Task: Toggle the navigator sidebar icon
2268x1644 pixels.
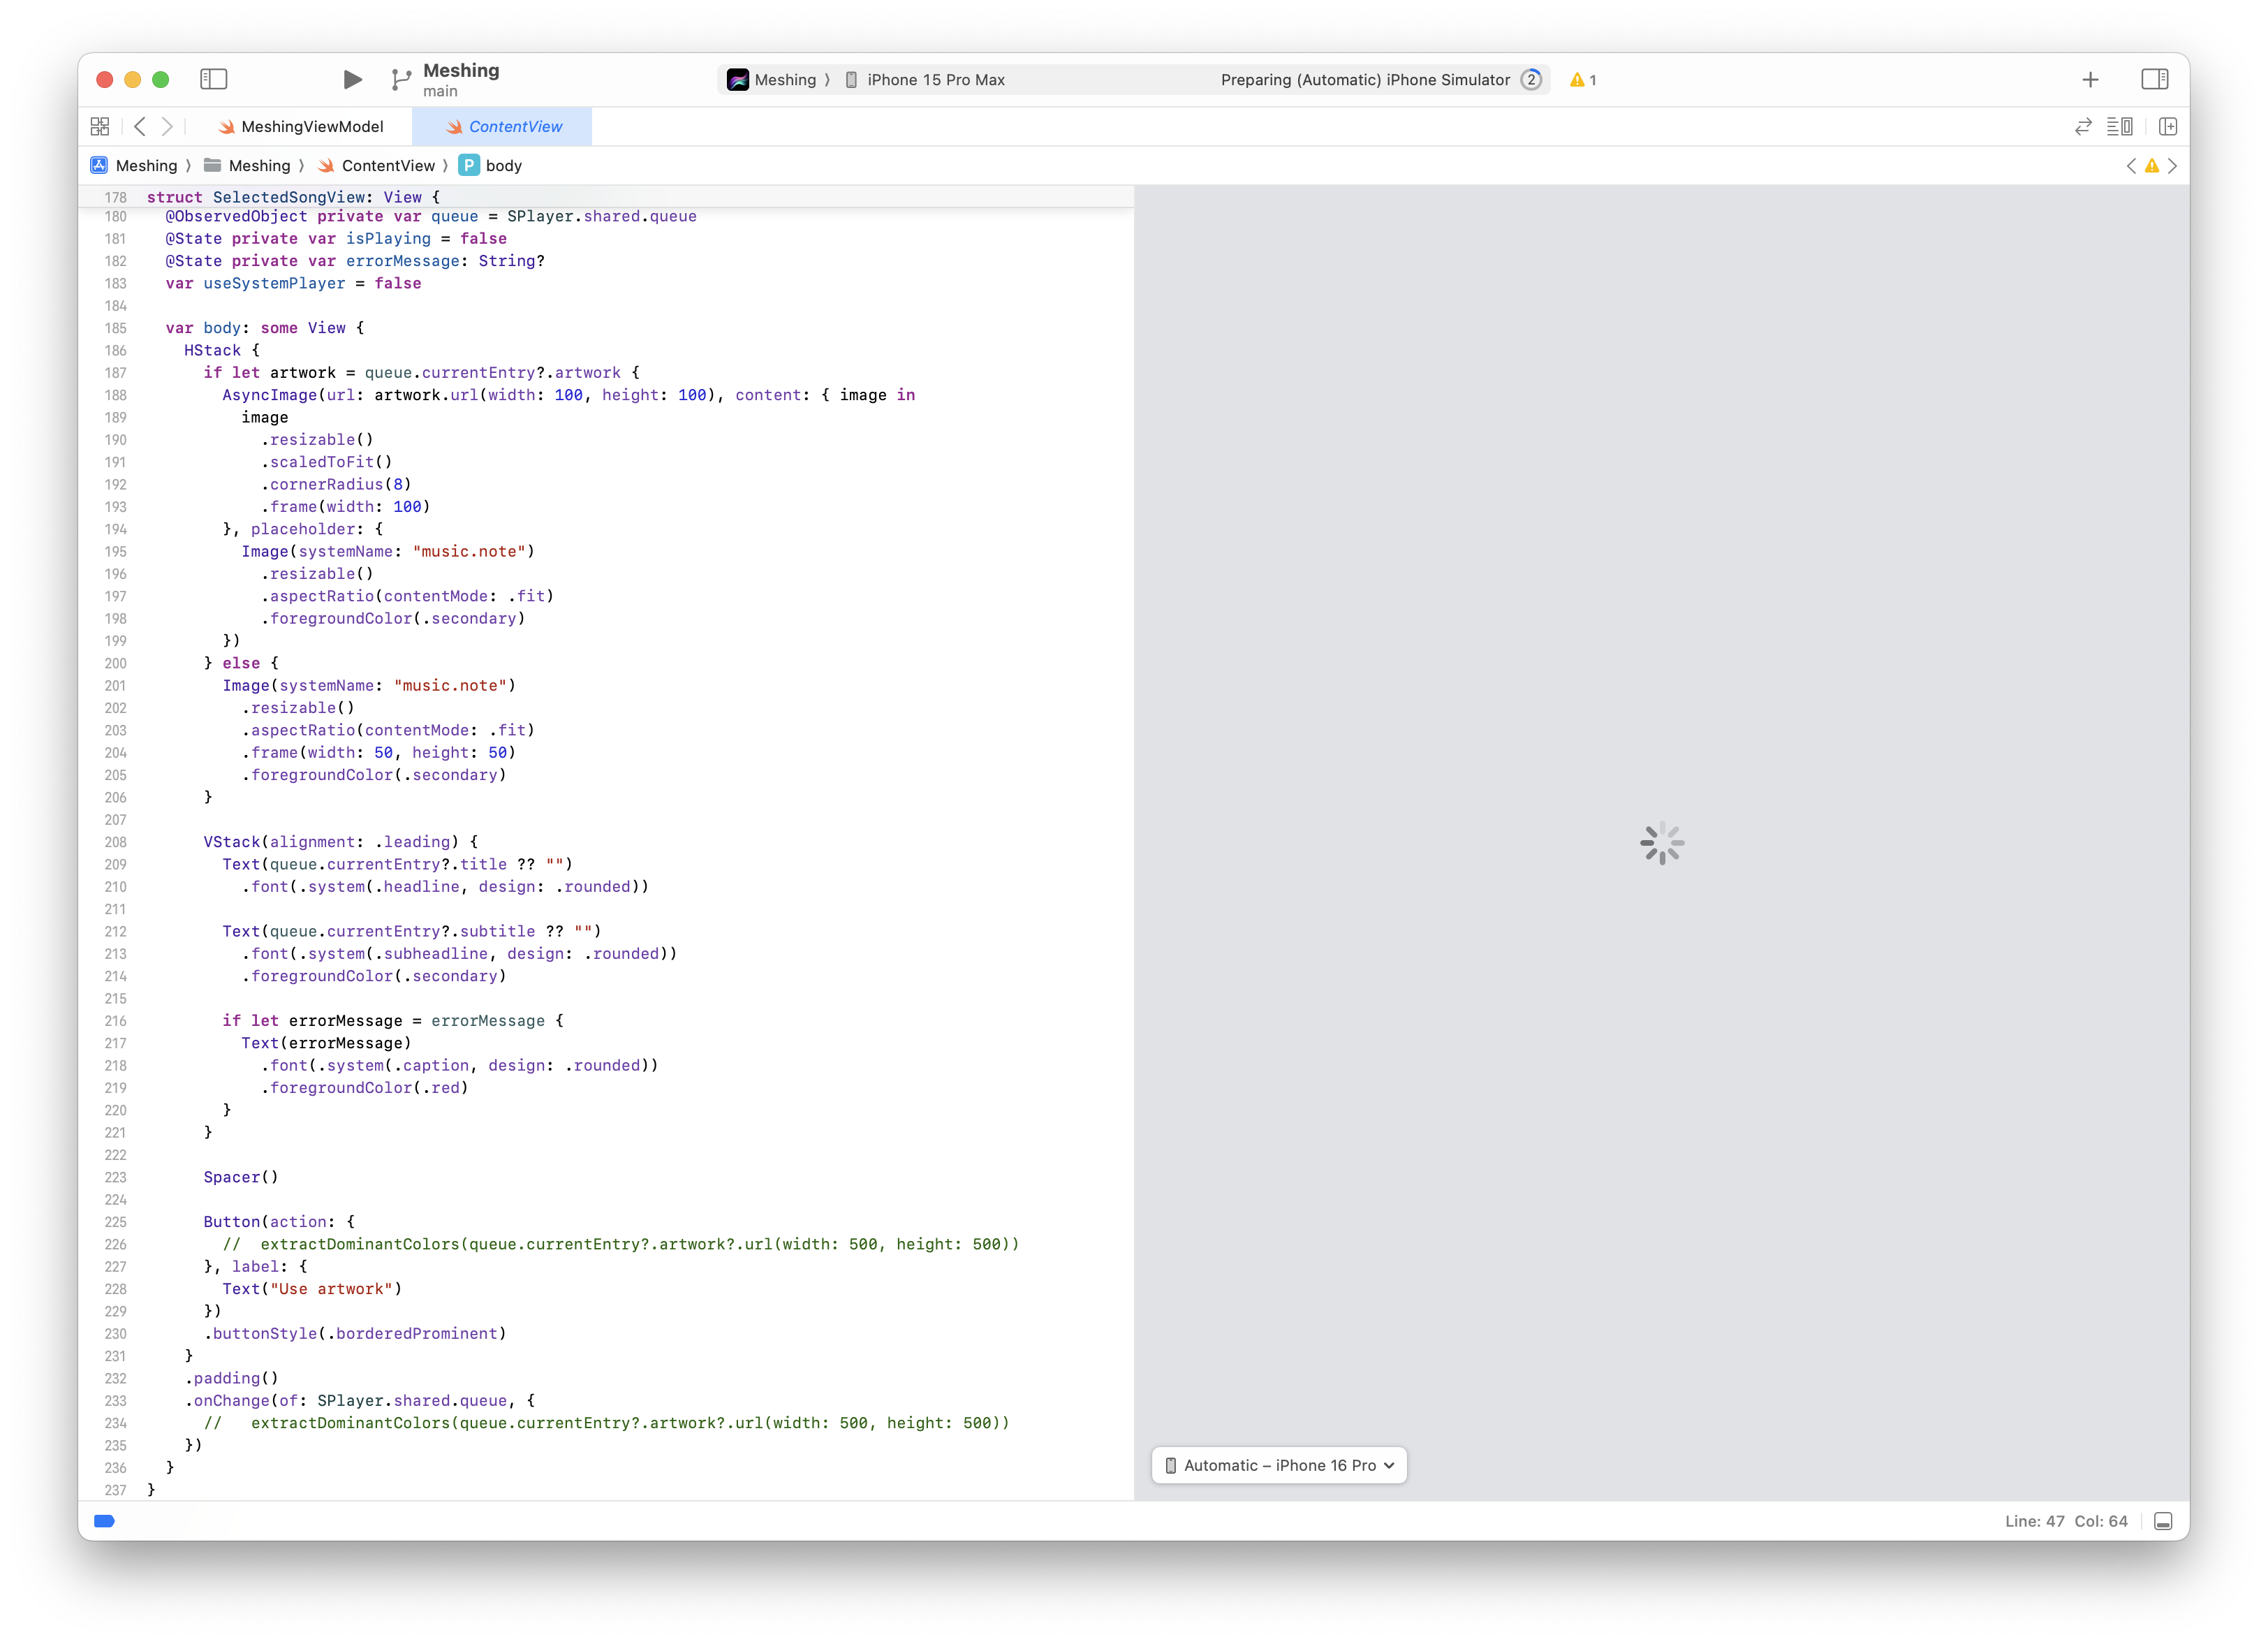Action: pyautogui.click(x=214, y=79)
